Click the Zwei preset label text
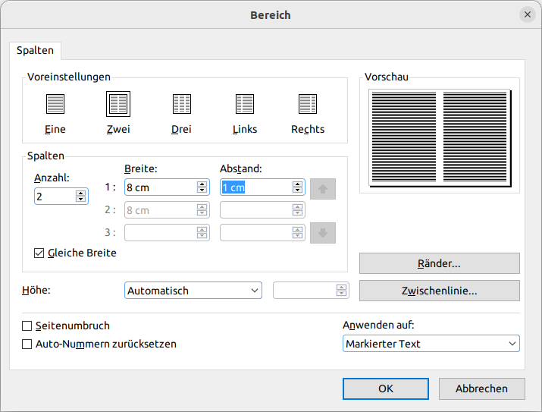Viewport: 542px width, 412px height. pos(118,129)
